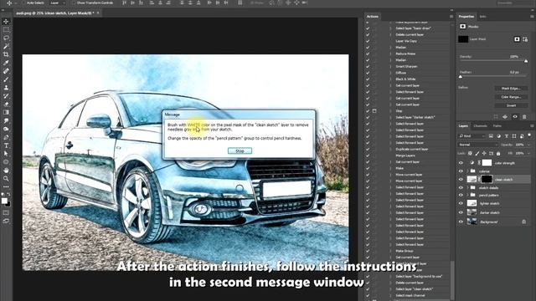Toggle mask visibility eye in Properties panel

click(x=515, y=117)
